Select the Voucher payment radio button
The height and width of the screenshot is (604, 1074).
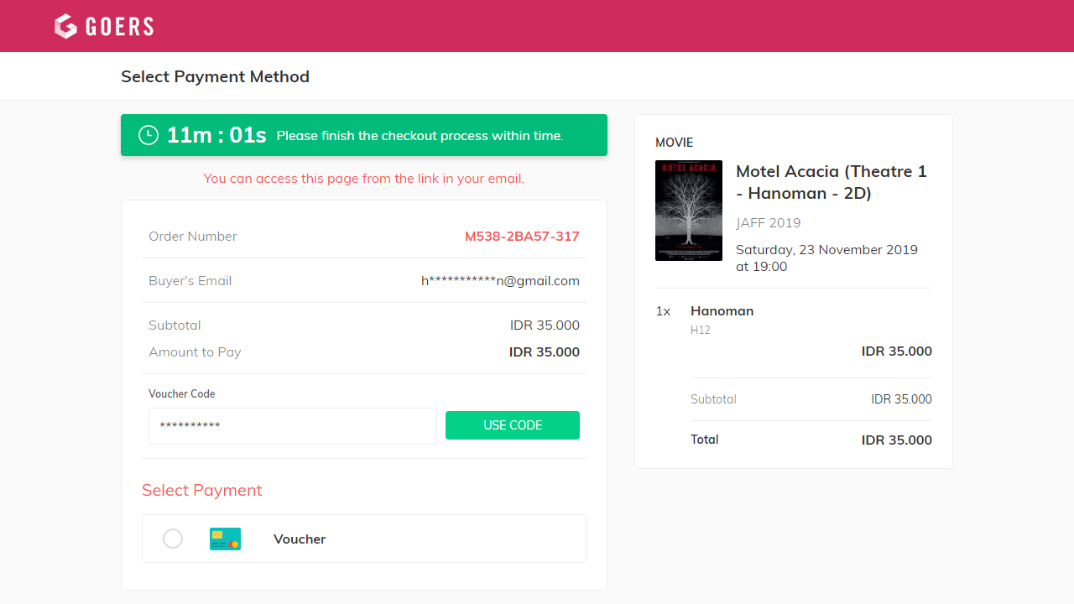(173, 539)
